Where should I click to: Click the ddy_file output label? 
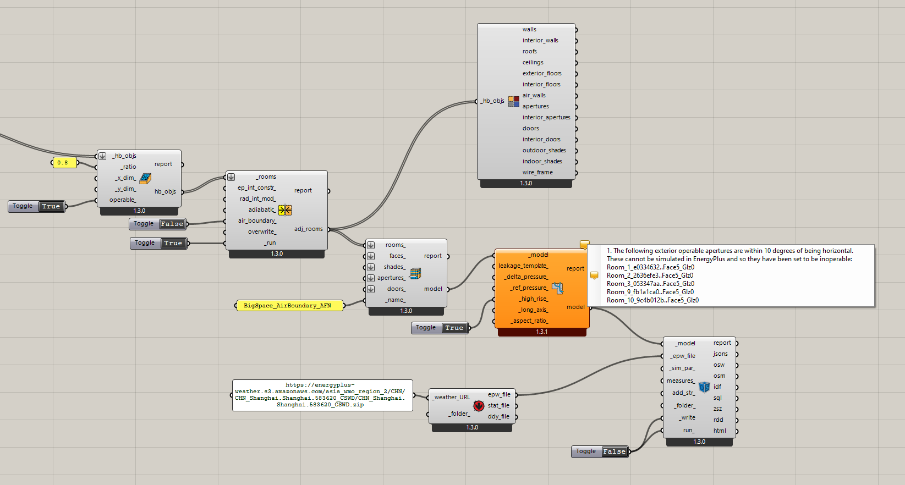(x=498, y=417)
